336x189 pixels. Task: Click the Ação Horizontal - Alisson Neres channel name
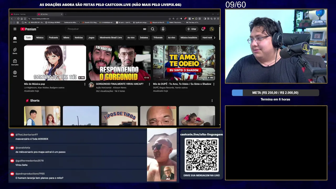pyautogui.click(x=111, y=88)
